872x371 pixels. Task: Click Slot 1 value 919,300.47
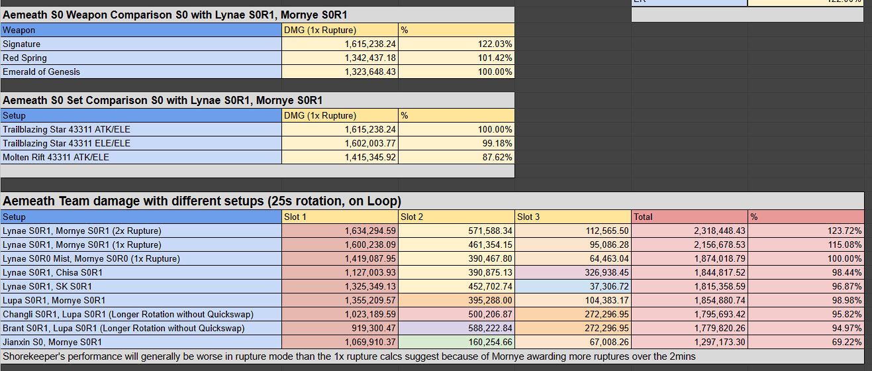[x=340, y=328]
